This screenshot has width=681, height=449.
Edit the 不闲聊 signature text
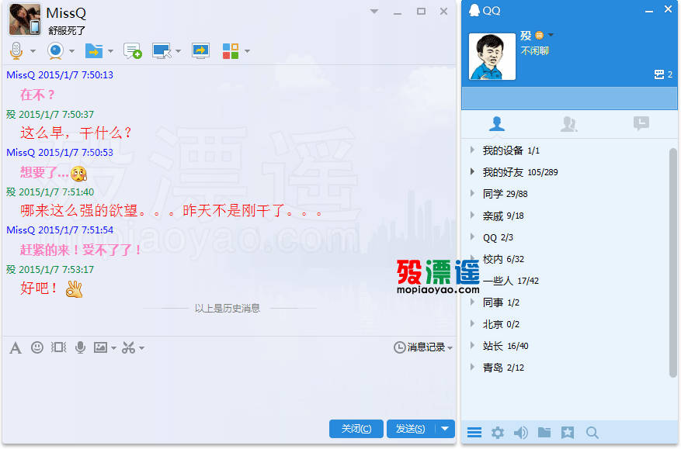[x=535, y=50]
